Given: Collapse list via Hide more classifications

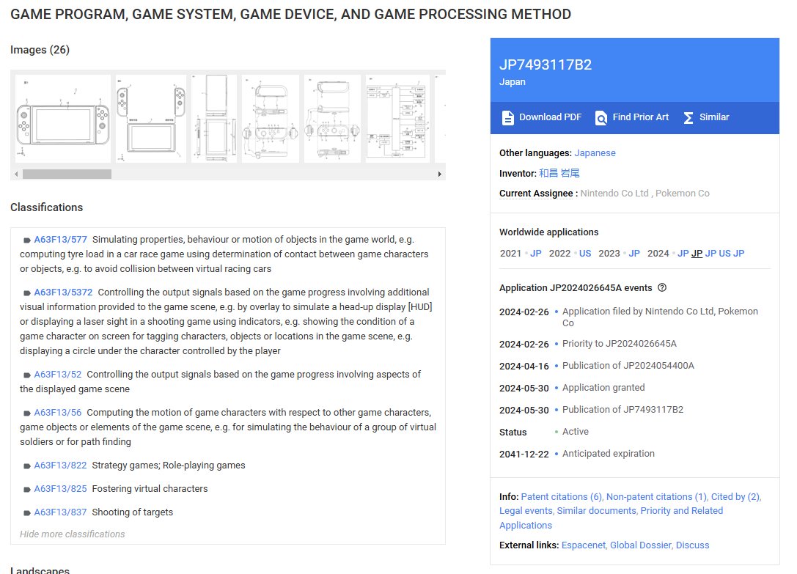Looking at the screenshot, I should pyautogui.click(x=72, y=534).
